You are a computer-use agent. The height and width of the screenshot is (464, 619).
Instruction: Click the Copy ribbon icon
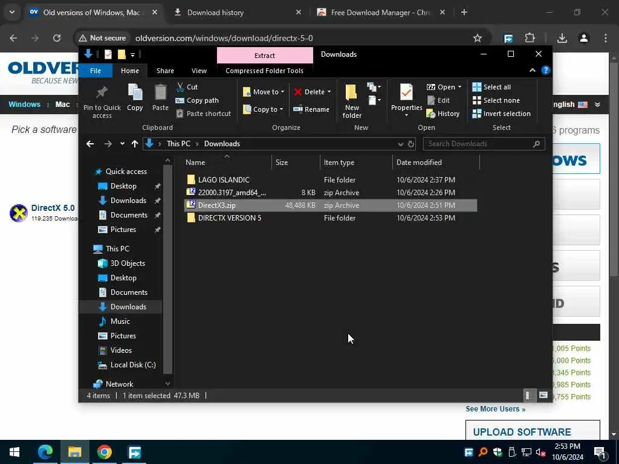point(135,92)
